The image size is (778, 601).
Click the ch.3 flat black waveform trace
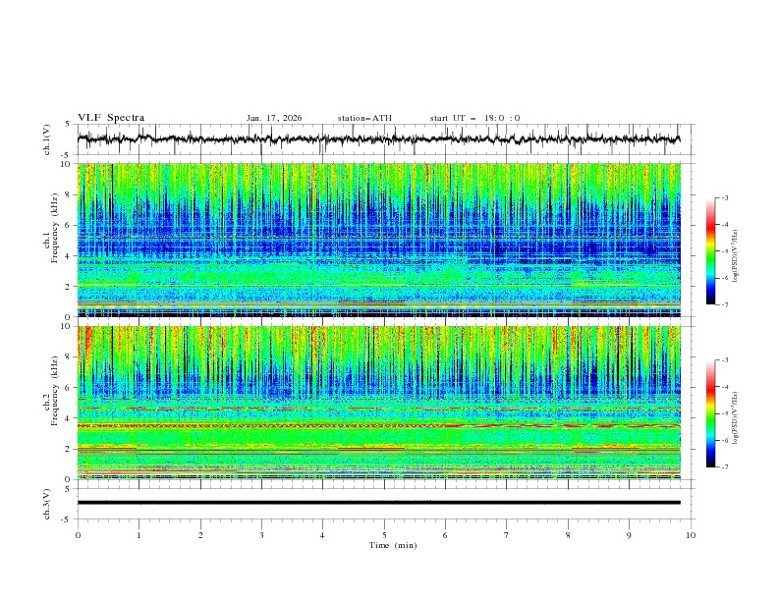click(x=378, y=503)
